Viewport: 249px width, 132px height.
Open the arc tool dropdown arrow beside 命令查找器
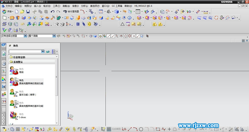point(86,11)
